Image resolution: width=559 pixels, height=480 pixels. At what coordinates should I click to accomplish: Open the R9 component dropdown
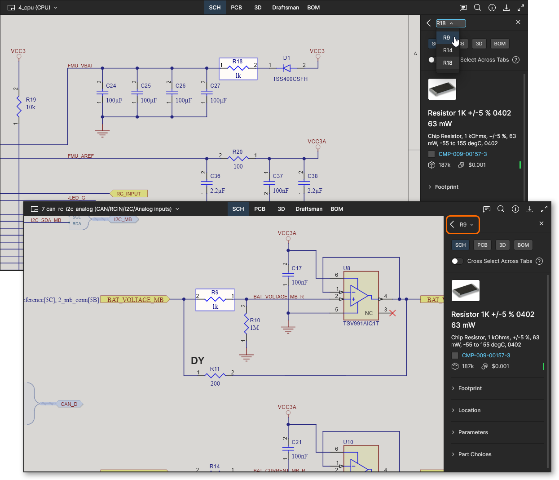coord(467,224)
